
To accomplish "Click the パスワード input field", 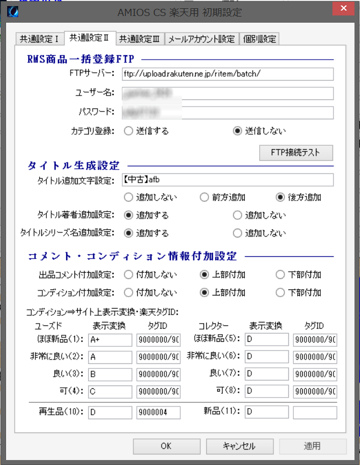I will [228, 113].
